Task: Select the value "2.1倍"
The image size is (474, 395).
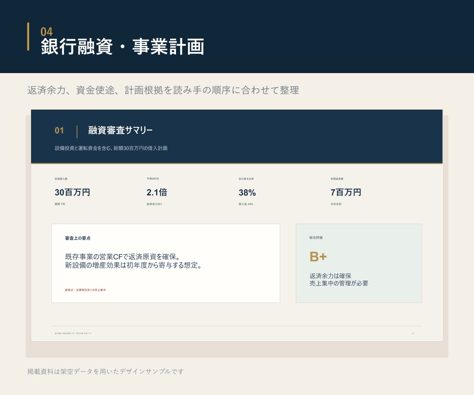Action: point(157,192)
